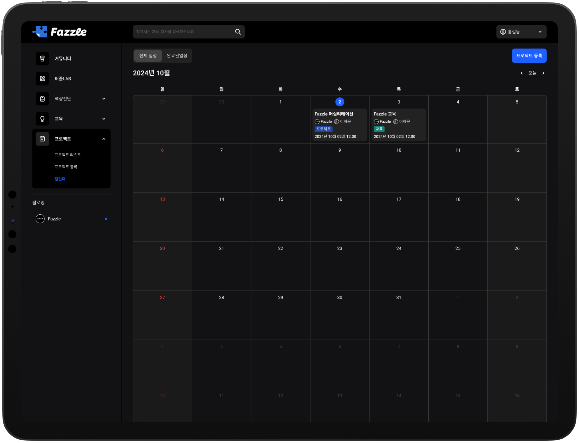Switch to 전체 일정 tab

coord(148,56)
